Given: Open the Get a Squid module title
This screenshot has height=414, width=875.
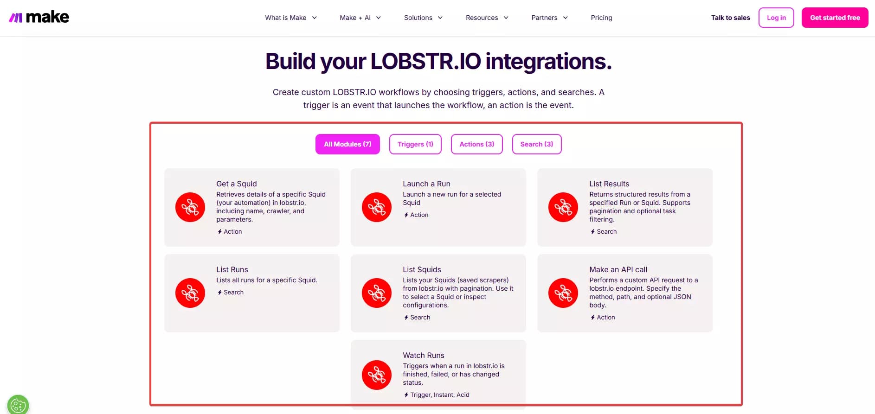Looking at the screenshot, I should 236,184.
